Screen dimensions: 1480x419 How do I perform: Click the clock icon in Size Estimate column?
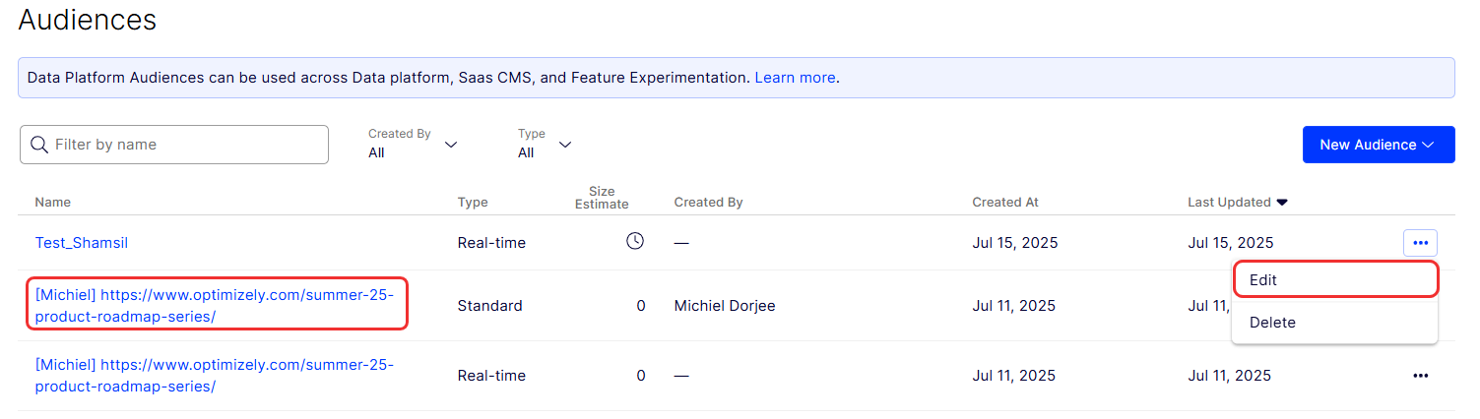point(635,241)
